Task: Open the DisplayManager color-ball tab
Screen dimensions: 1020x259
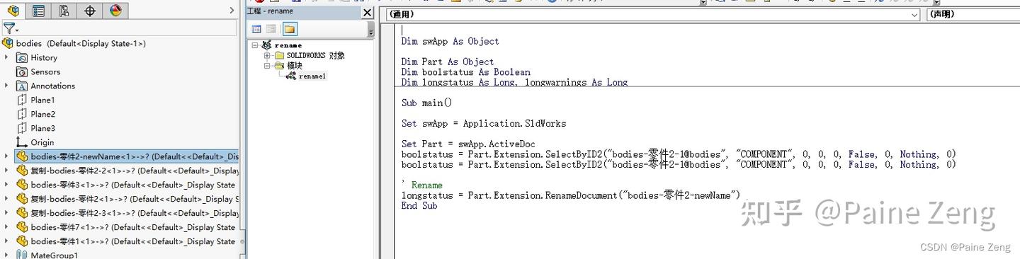Action: coord(115,10)
